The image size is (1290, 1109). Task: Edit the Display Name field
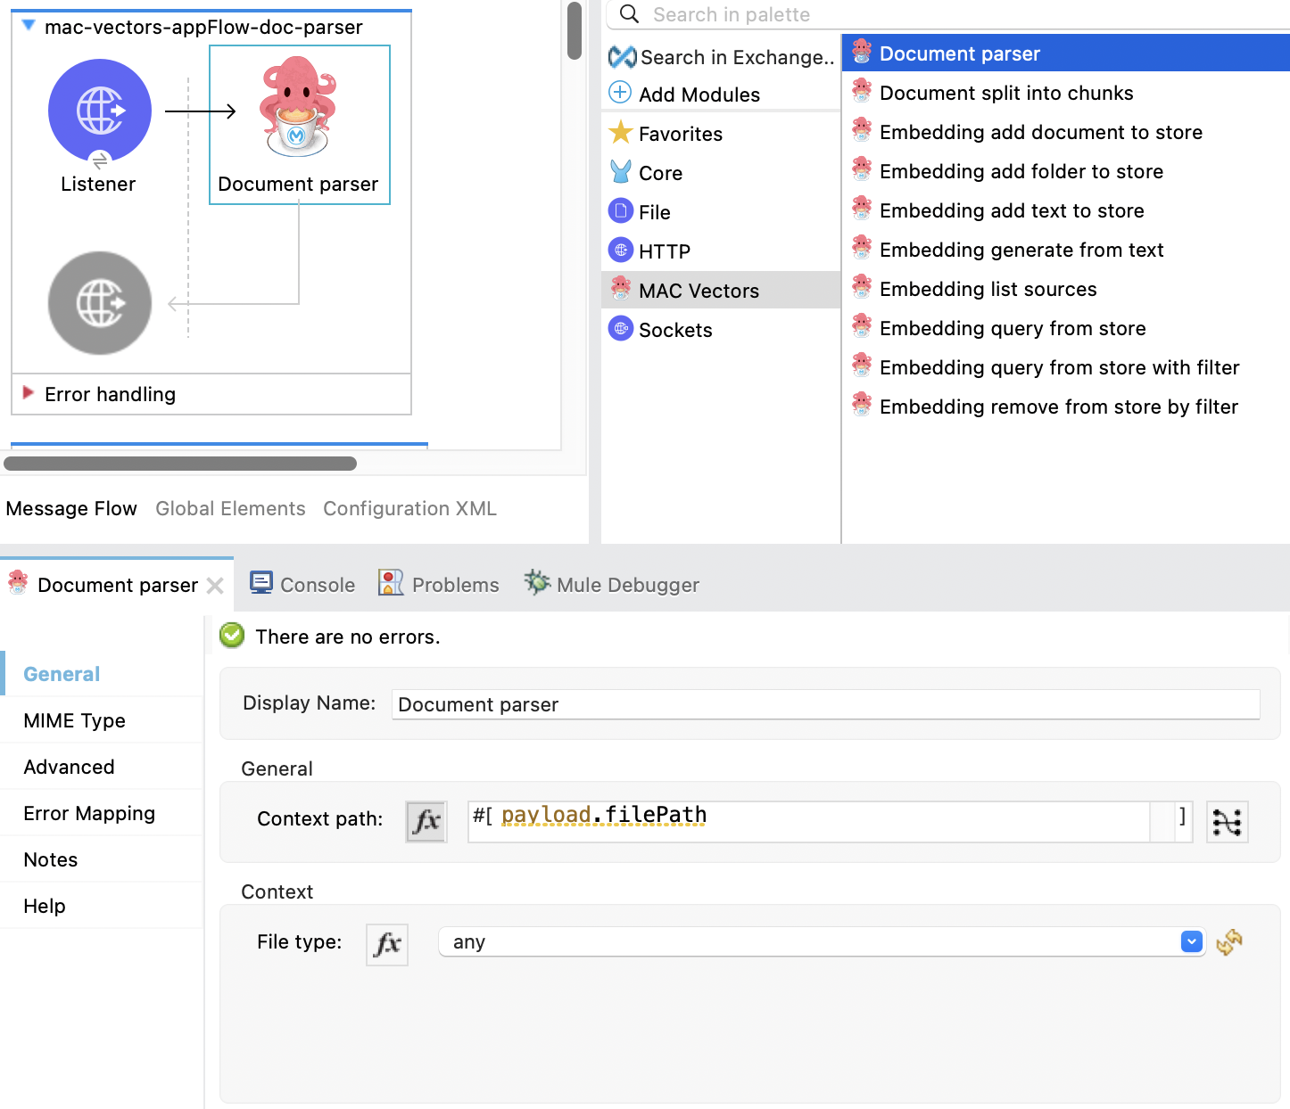(x=825, y=704)
